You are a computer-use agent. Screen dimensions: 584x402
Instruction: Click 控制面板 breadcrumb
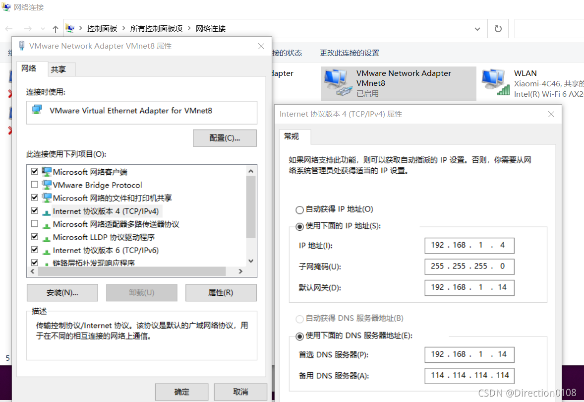click(102, 29)
